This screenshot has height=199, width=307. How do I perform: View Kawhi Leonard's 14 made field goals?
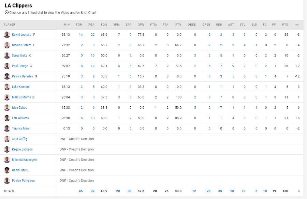(81, 35)
